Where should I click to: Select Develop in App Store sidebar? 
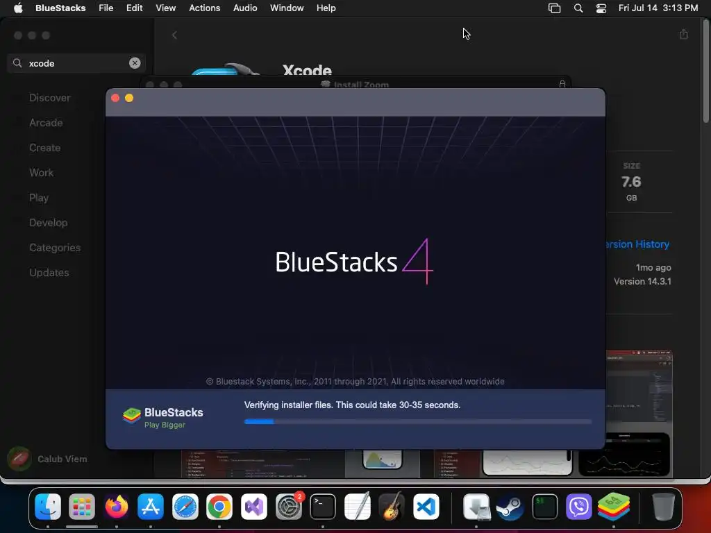49,223
